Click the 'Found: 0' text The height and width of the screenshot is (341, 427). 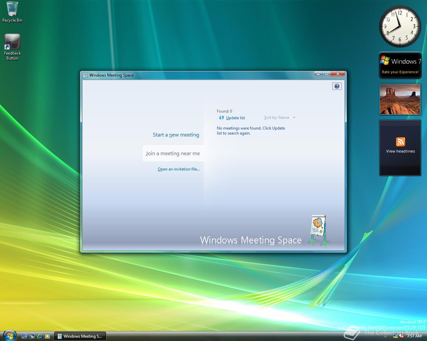[225, 111]
